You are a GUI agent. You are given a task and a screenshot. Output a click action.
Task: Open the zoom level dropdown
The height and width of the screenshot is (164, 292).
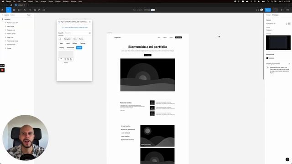[288, 10]
